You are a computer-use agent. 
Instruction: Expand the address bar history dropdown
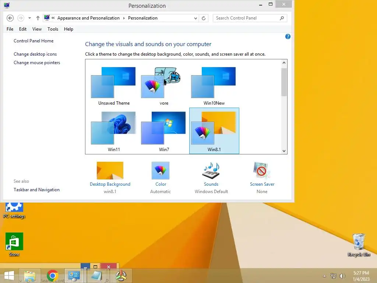point(195,18)
